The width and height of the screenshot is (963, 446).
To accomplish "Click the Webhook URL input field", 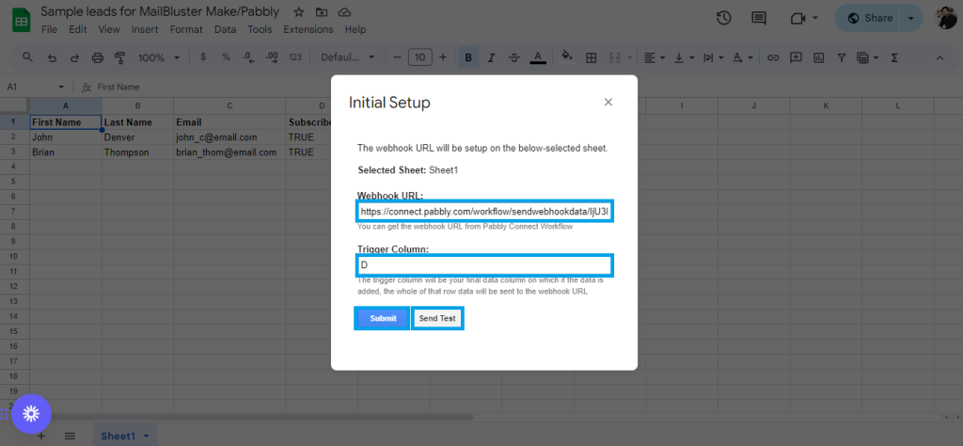I will (x=484, y=212).
